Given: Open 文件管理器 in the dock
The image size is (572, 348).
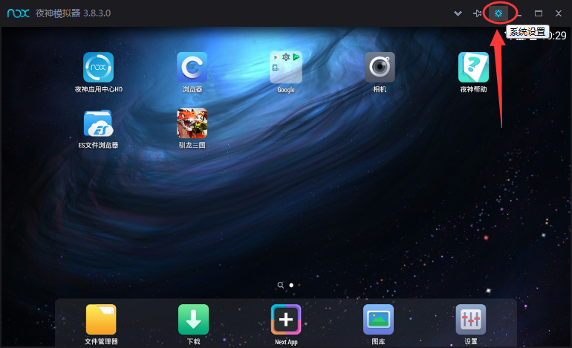Looking at the screenshot, I should tap(101, 320).
